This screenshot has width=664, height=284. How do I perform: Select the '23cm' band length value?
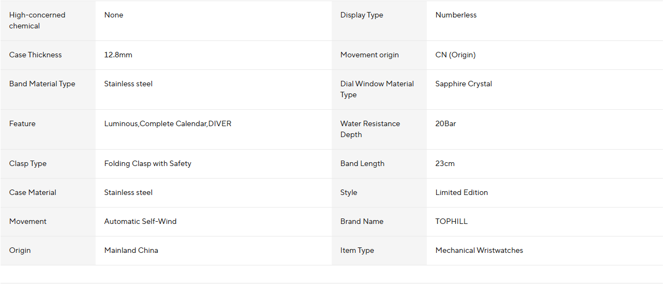445,164
